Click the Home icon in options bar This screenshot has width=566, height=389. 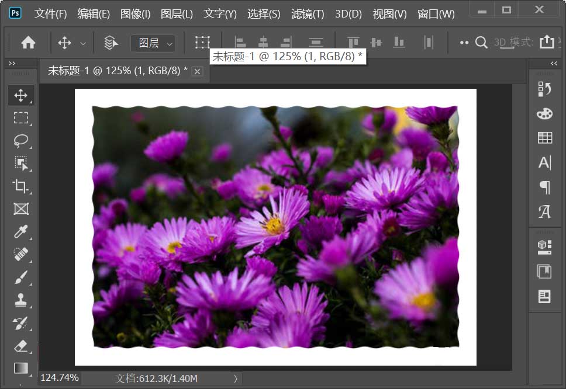pos(27,42)
